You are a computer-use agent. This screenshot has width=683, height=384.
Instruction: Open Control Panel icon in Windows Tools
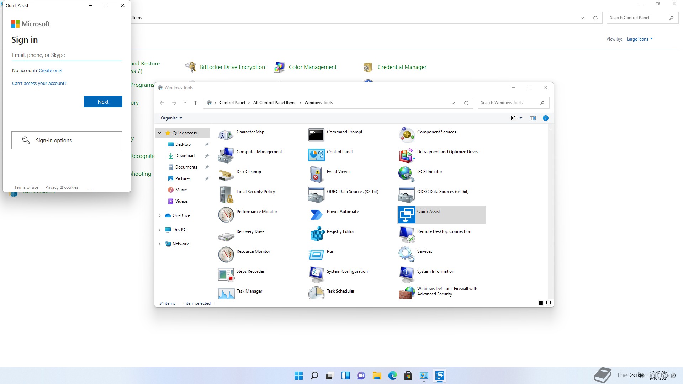coord(316,155)
